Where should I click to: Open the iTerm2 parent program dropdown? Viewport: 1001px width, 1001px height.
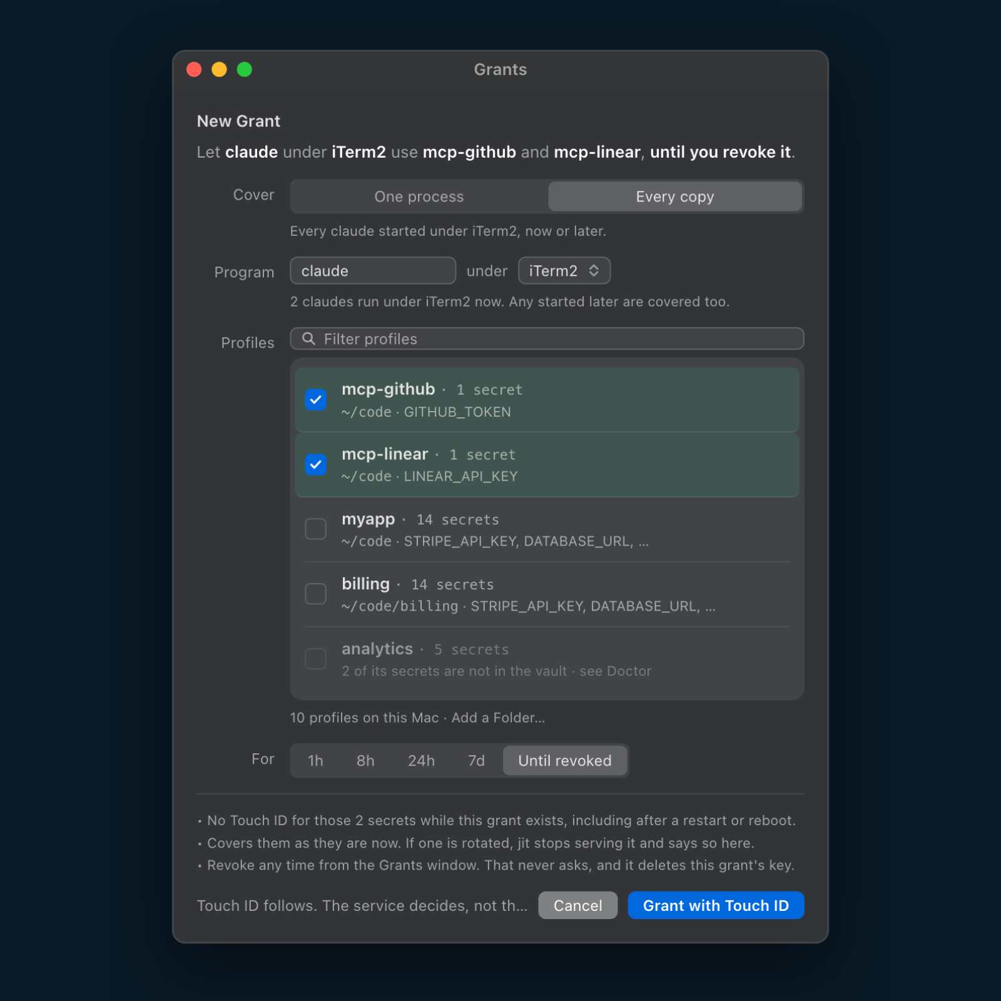click(x=564, y=270)
